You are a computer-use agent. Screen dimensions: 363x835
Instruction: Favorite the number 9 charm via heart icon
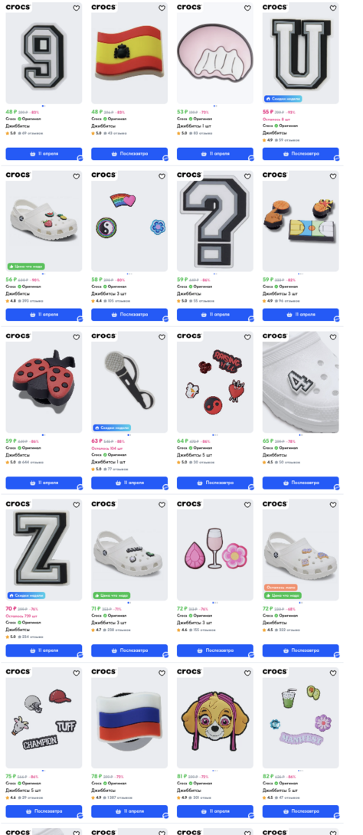[x=76, y=8]
